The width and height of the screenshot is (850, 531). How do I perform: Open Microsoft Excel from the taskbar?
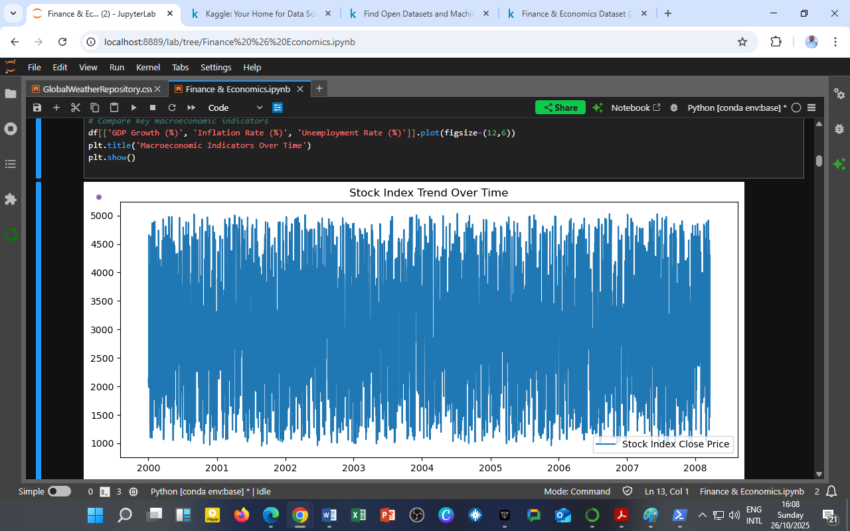[359, 515]
